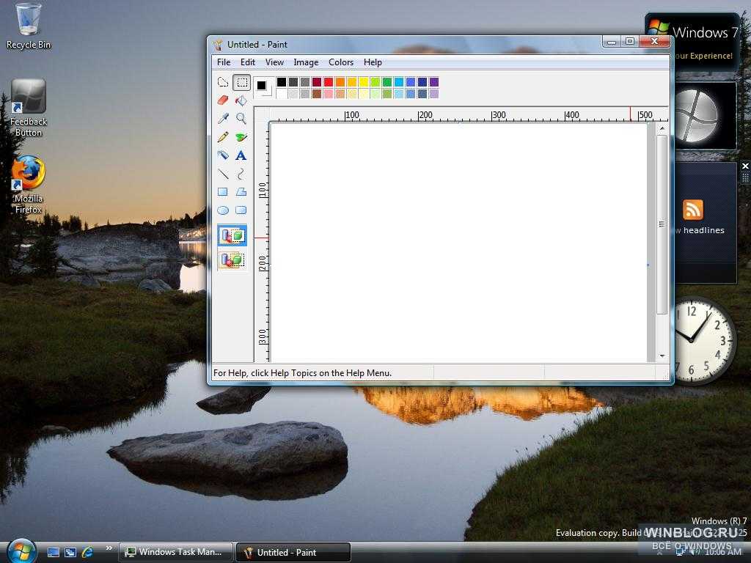Click the 10:06 AM system tray clock

[722, 553]
